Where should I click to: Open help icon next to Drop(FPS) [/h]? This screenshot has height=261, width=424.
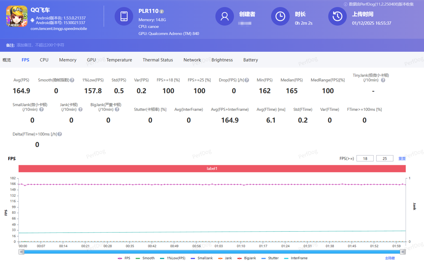(x=247, y=80)
